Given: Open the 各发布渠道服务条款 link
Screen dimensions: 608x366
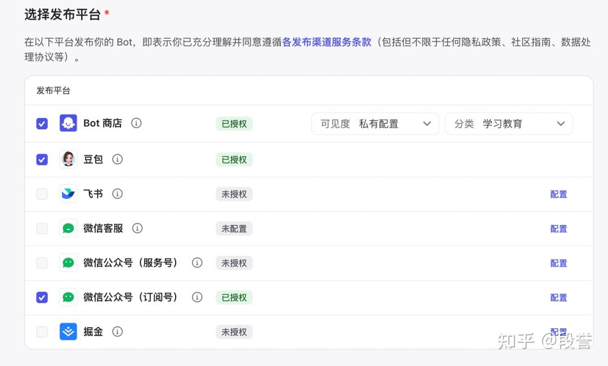Looking at the screenshot, I should pyautogui.click(x=327, y=42).
